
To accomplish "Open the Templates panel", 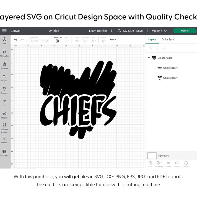I will 4,53.
